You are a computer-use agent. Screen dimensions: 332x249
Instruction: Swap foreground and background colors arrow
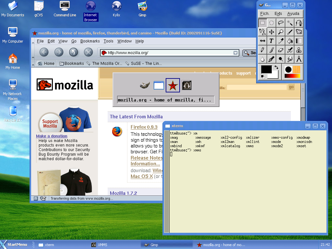pos(276,67)
